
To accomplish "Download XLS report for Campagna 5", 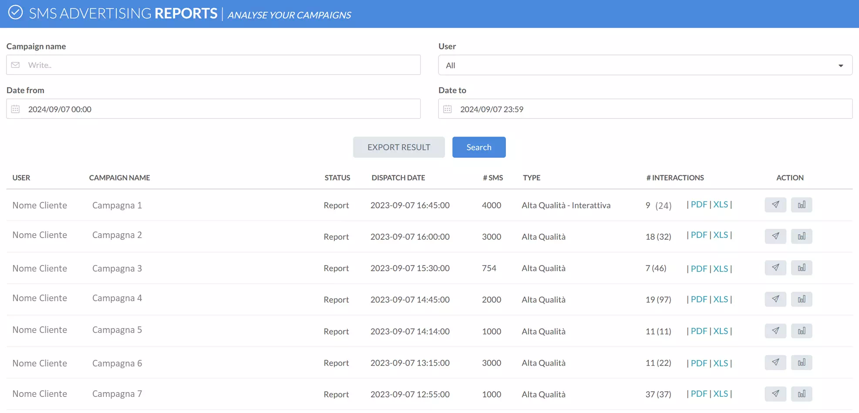I will (x=721, y=331).
